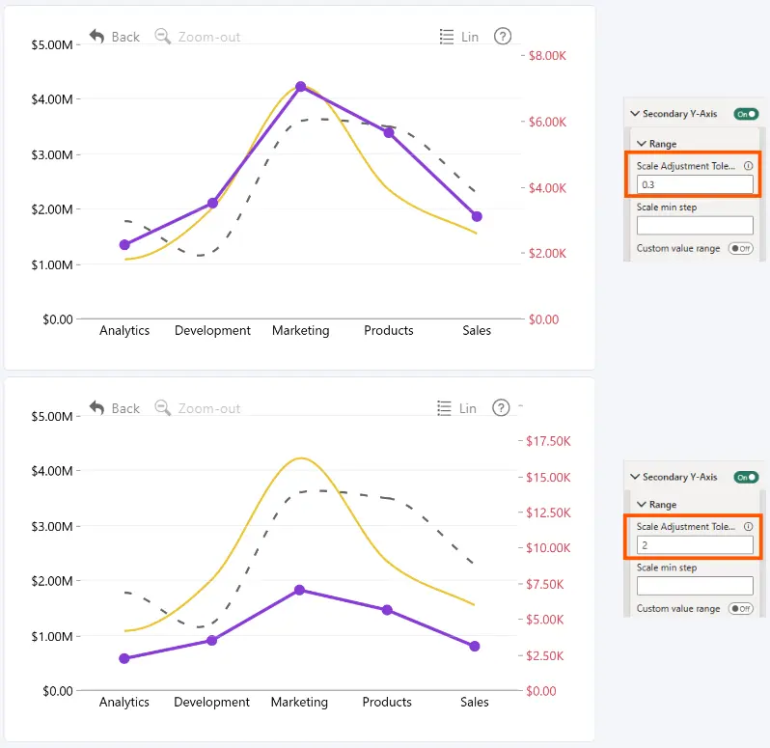Toggle off the upper Secondary Y-Axis switch

click(x=746, y=114)
